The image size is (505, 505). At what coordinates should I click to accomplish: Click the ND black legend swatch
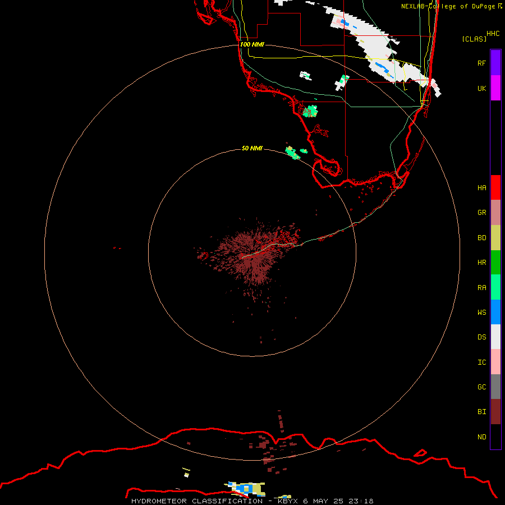[x=495, y=437]
